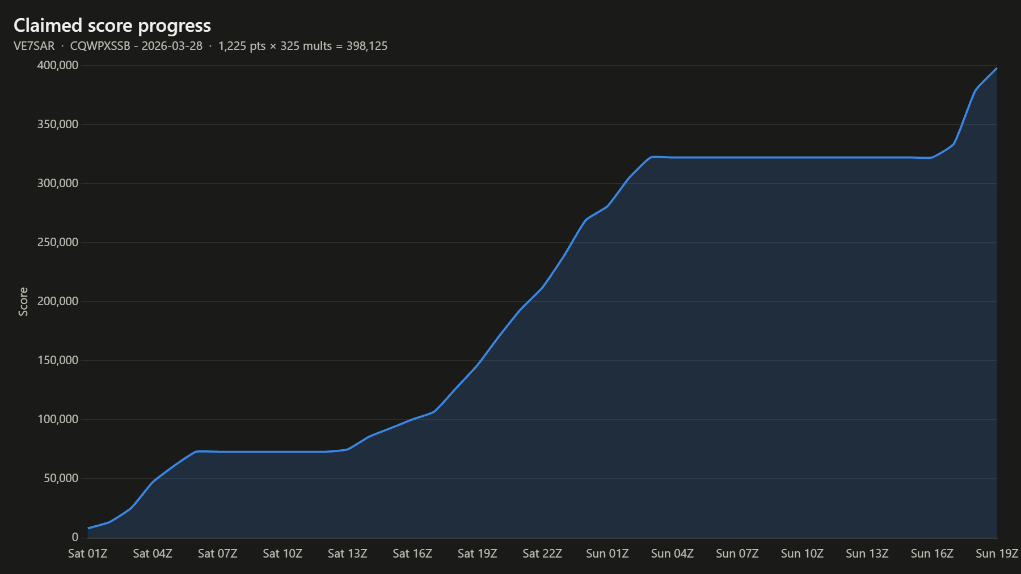This screenshot has height=574, width=1021.
Task: Click the 'Sat 16Z' x-axis label
Action: (412, 554)
